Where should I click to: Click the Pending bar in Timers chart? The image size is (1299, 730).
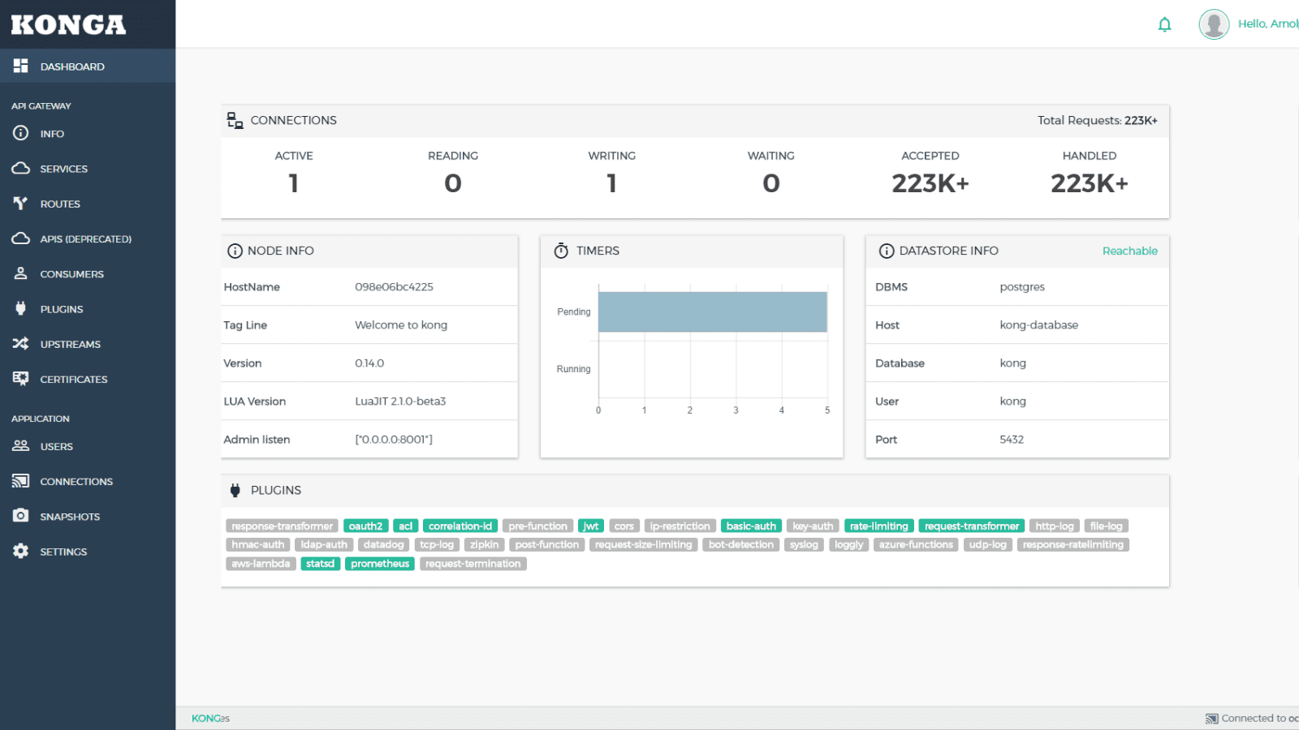click(713, 311)
